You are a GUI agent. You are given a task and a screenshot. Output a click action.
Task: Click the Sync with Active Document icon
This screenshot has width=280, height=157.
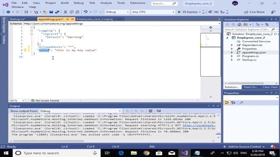tap(267, 24)
